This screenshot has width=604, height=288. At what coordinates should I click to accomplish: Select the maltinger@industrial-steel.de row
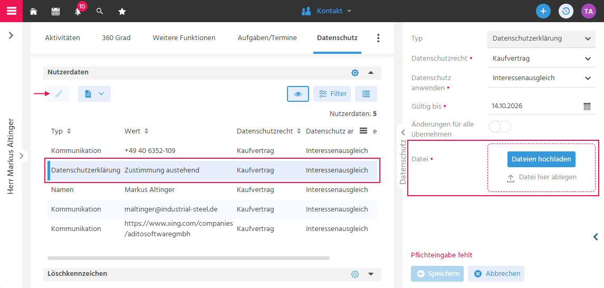[x=212, y=209]
